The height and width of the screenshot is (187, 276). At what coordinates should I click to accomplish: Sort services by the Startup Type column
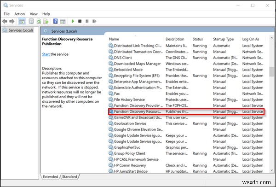click(224, 39)
